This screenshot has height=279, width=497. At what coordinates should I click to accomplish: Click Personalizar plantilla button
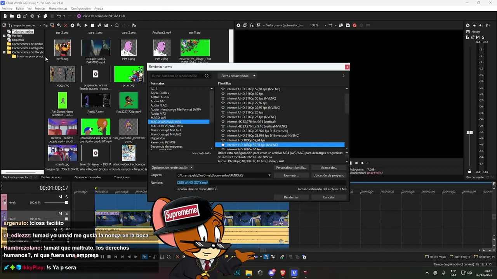pyautogui.click(x=291, y=168)
